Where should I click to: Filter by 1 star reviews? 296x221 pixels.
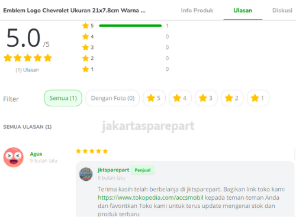tap(258, 98)
